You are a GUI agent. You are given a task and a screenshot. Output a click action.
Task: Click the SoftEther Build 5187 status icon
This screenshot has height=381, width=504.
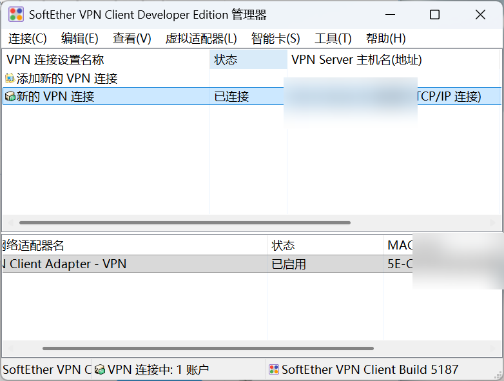pyautogui.click(x=274, y=370)
